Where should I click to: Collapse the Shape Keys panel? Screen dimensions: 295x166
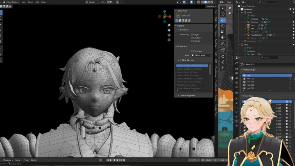point(242,96)
